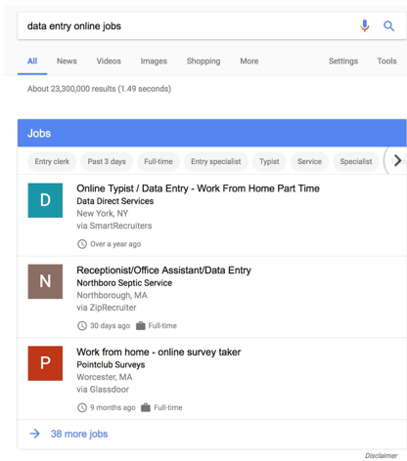407x461 pixels.
Task: Open the More search options menu
Action: (x=249, y=62)
